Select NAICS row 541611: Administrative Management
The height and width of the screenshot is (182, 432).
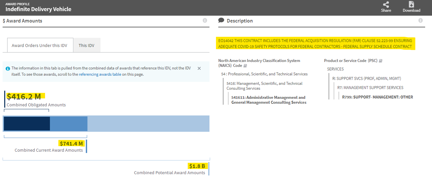click(269, 100)
